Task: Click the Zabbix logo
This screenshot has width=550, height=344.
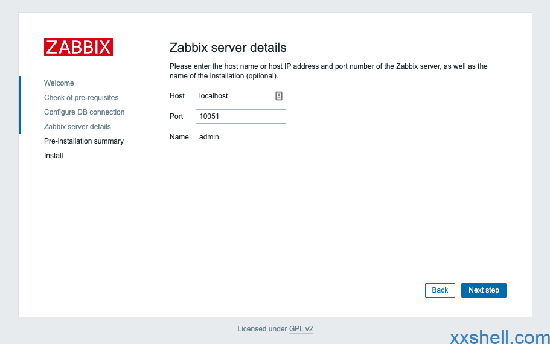Action: (78, 47)
